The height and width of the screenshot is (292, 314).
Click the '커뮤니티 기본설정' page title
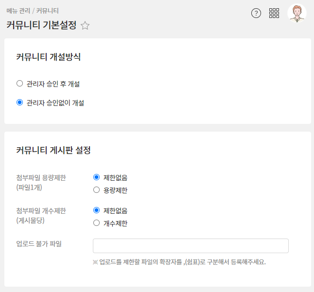coord(41,25)
